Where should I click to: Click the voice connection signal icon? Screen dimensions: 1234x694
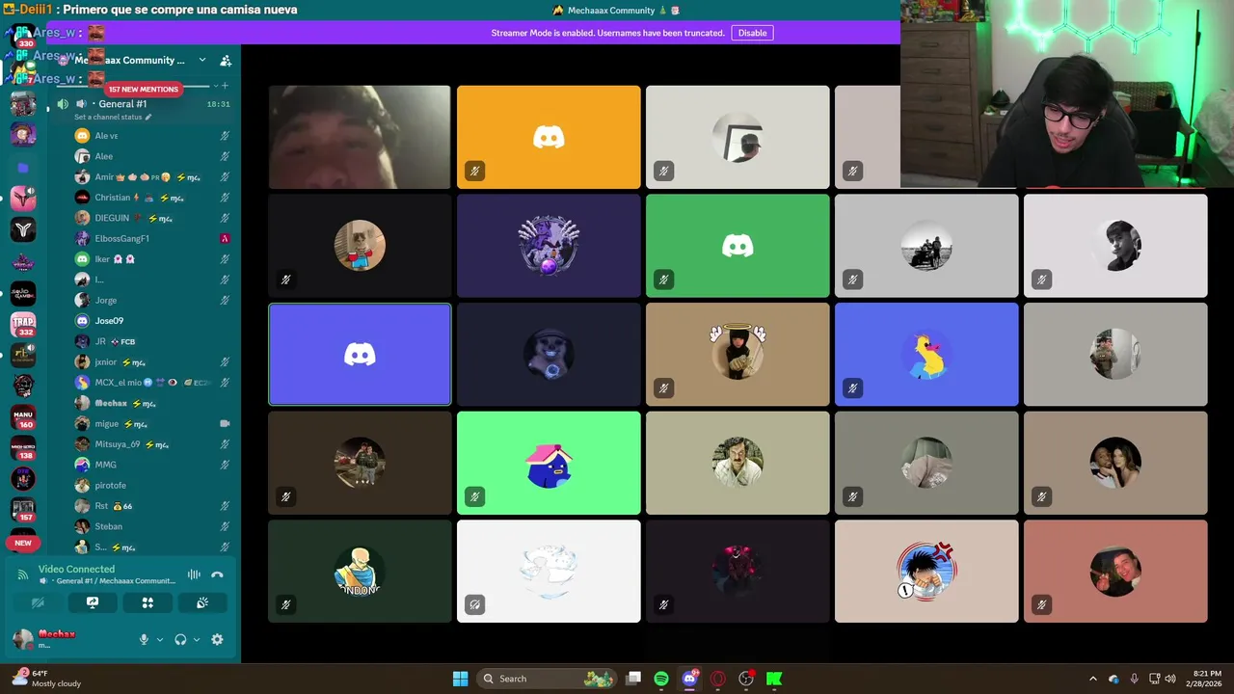[22, 574]
